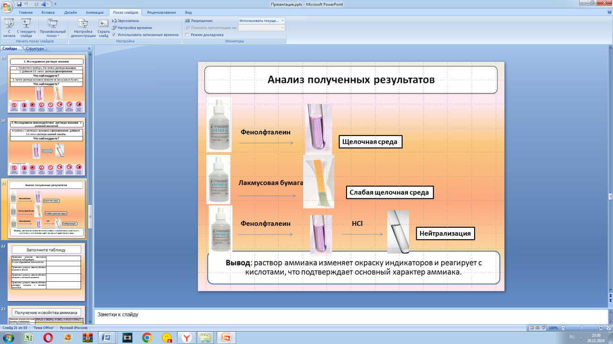Open the Windows Start menu

pyautogui.click(x=8, y=338)
